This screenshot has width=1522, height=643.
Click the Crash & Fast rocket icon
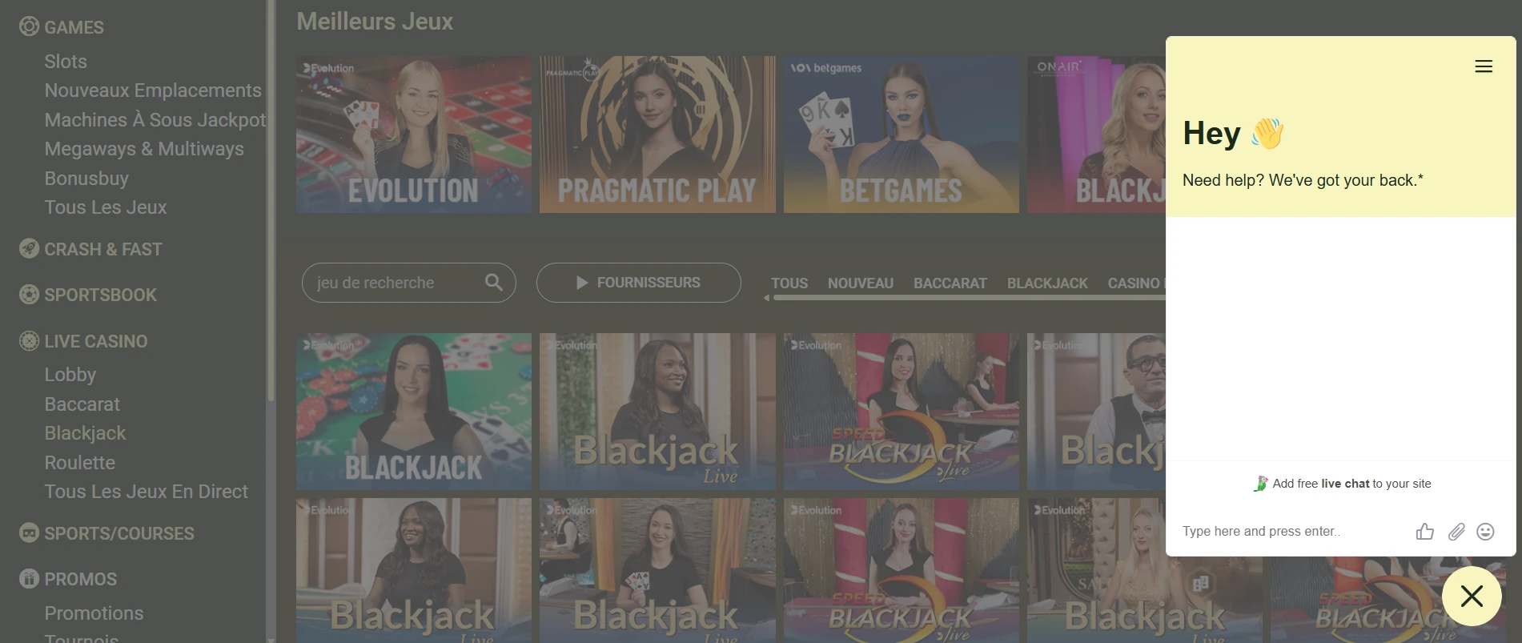point(29,249)
